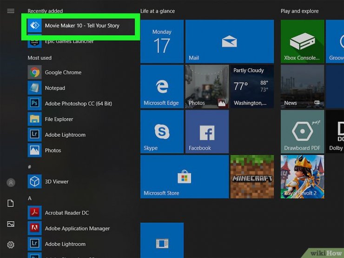Image resolution: width=344 pixels, height=258 pixels.
Task: Launch the Royal Revolt 2 tile
Action: 302,177
